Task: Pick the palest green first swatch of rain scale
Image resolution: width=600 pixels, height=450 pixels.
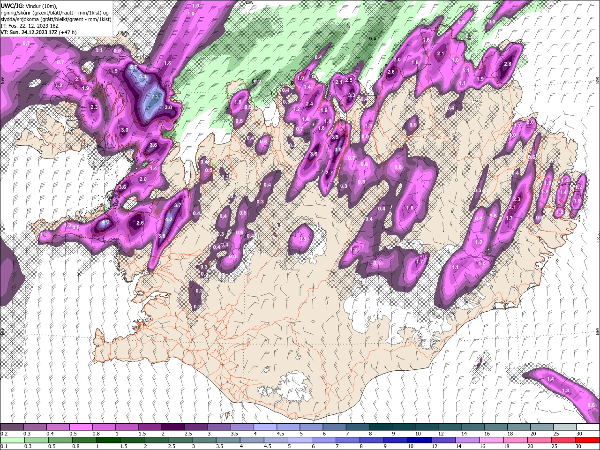Action: coord(12,440)
